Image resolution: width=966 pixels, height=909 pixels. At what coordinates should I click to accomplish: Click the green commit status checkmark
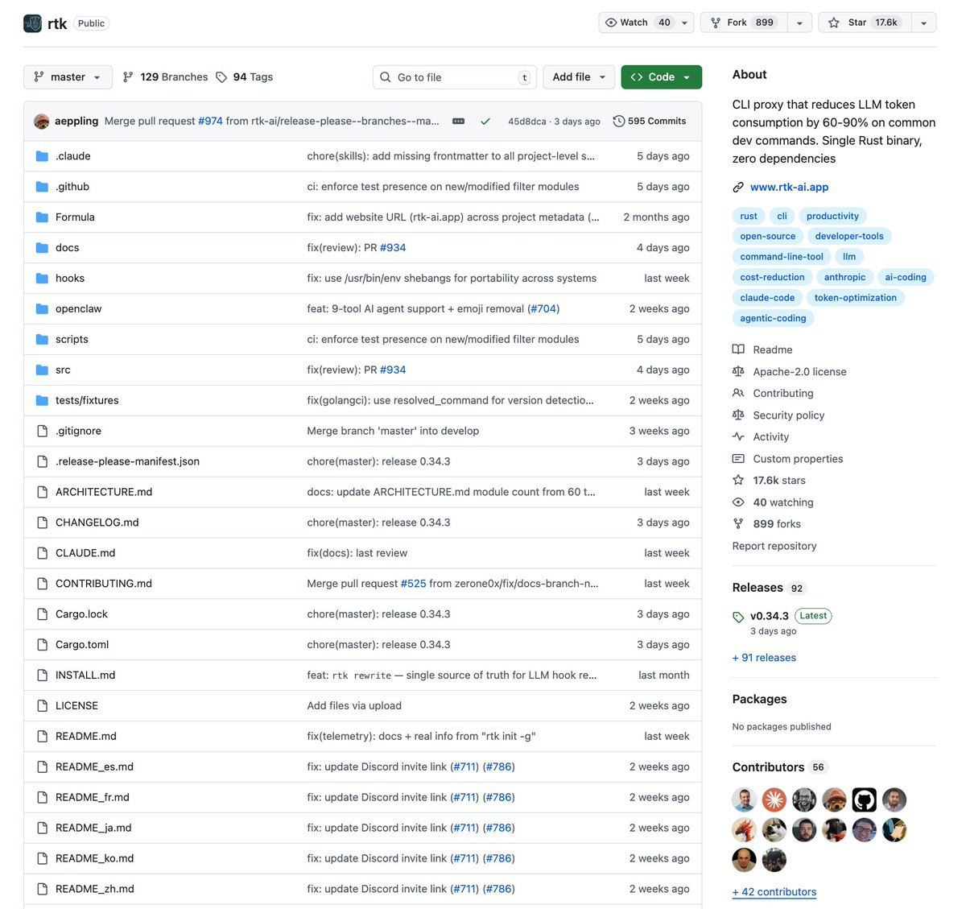coord(485,122)
